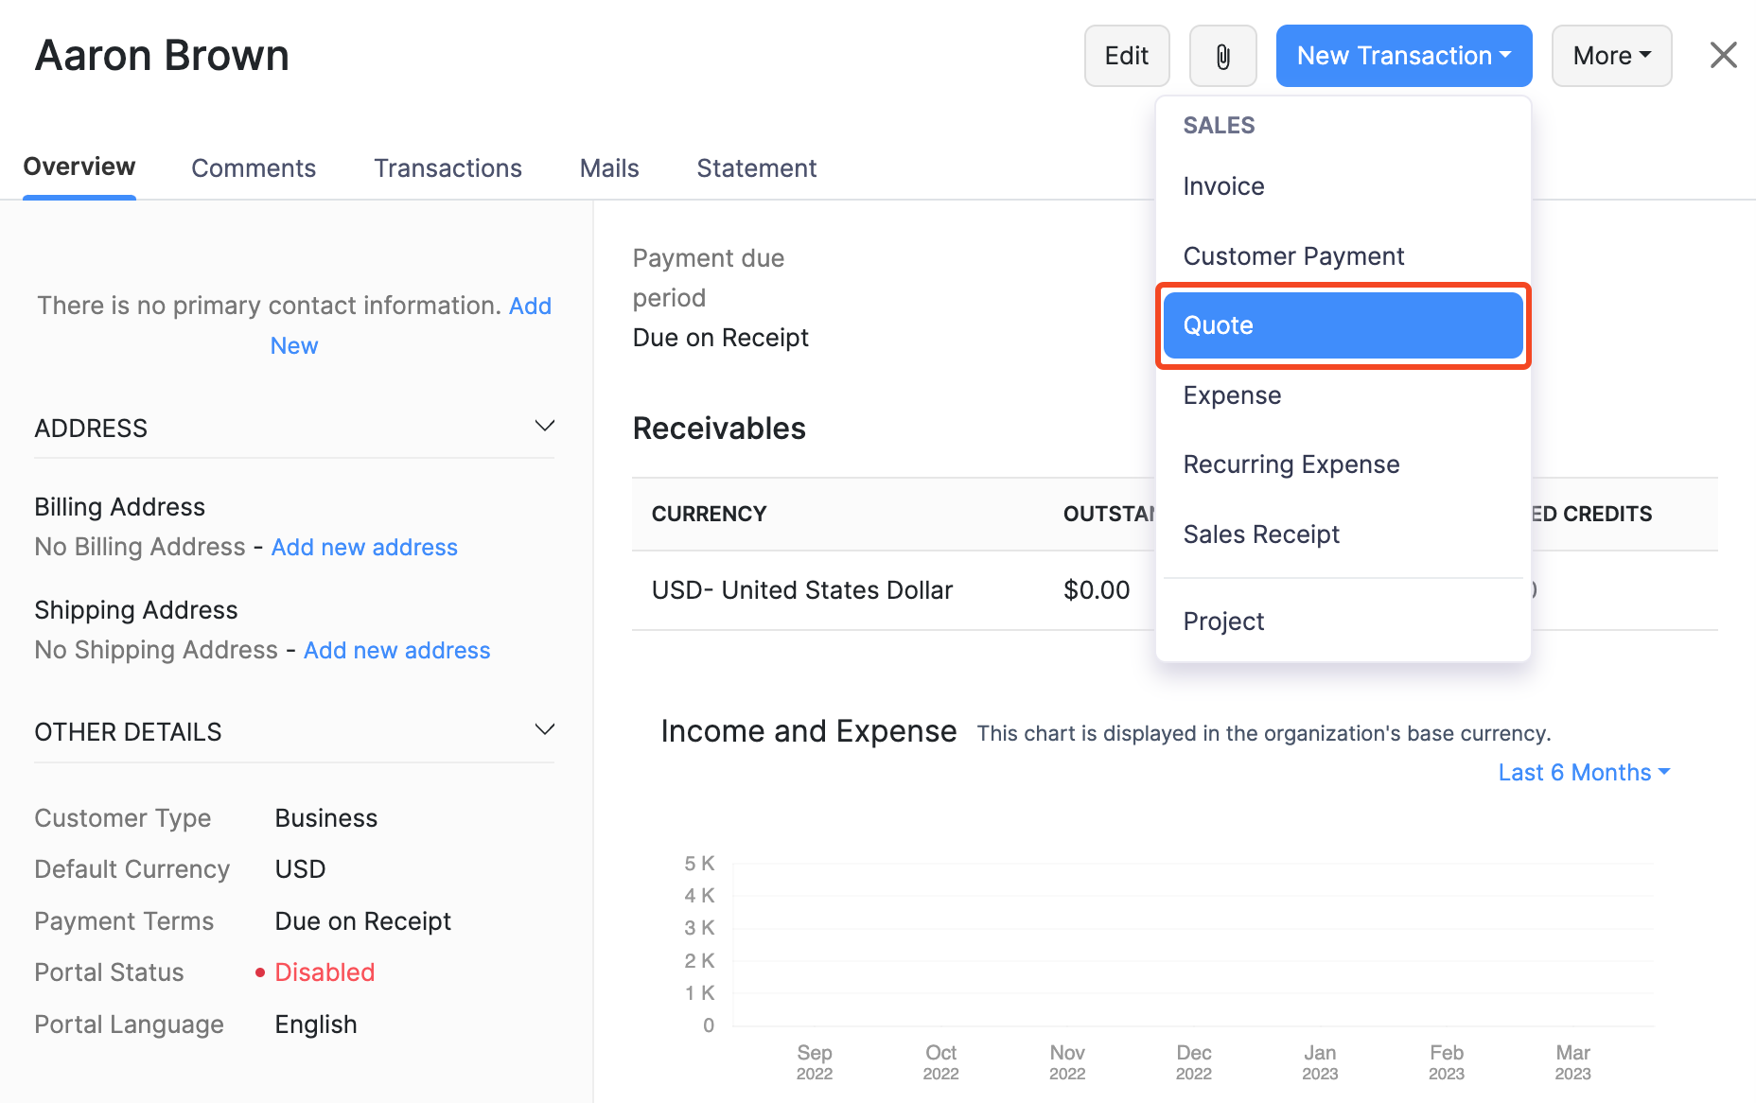Change the Last 6 Months chart range

(1584, 773)
